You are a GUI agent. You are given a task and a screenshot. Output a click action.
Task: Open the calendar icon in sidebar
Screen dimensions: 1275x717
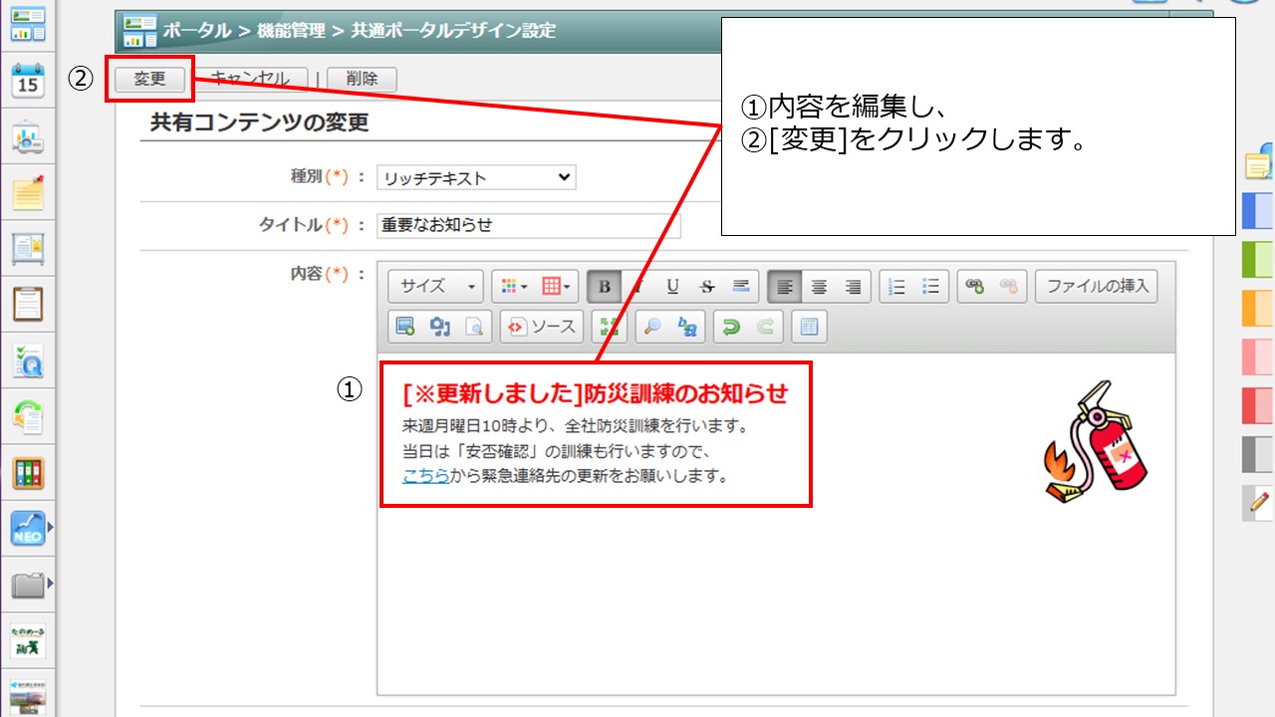tap(28, 81)
